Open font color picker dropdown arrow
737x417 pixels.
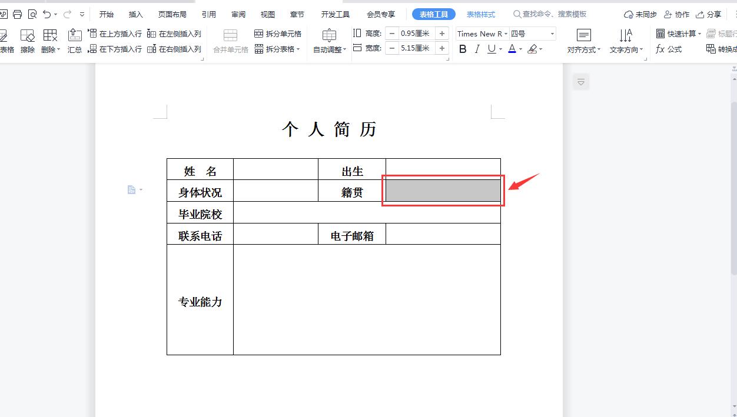pyautogui.click(x=521, y=49)
